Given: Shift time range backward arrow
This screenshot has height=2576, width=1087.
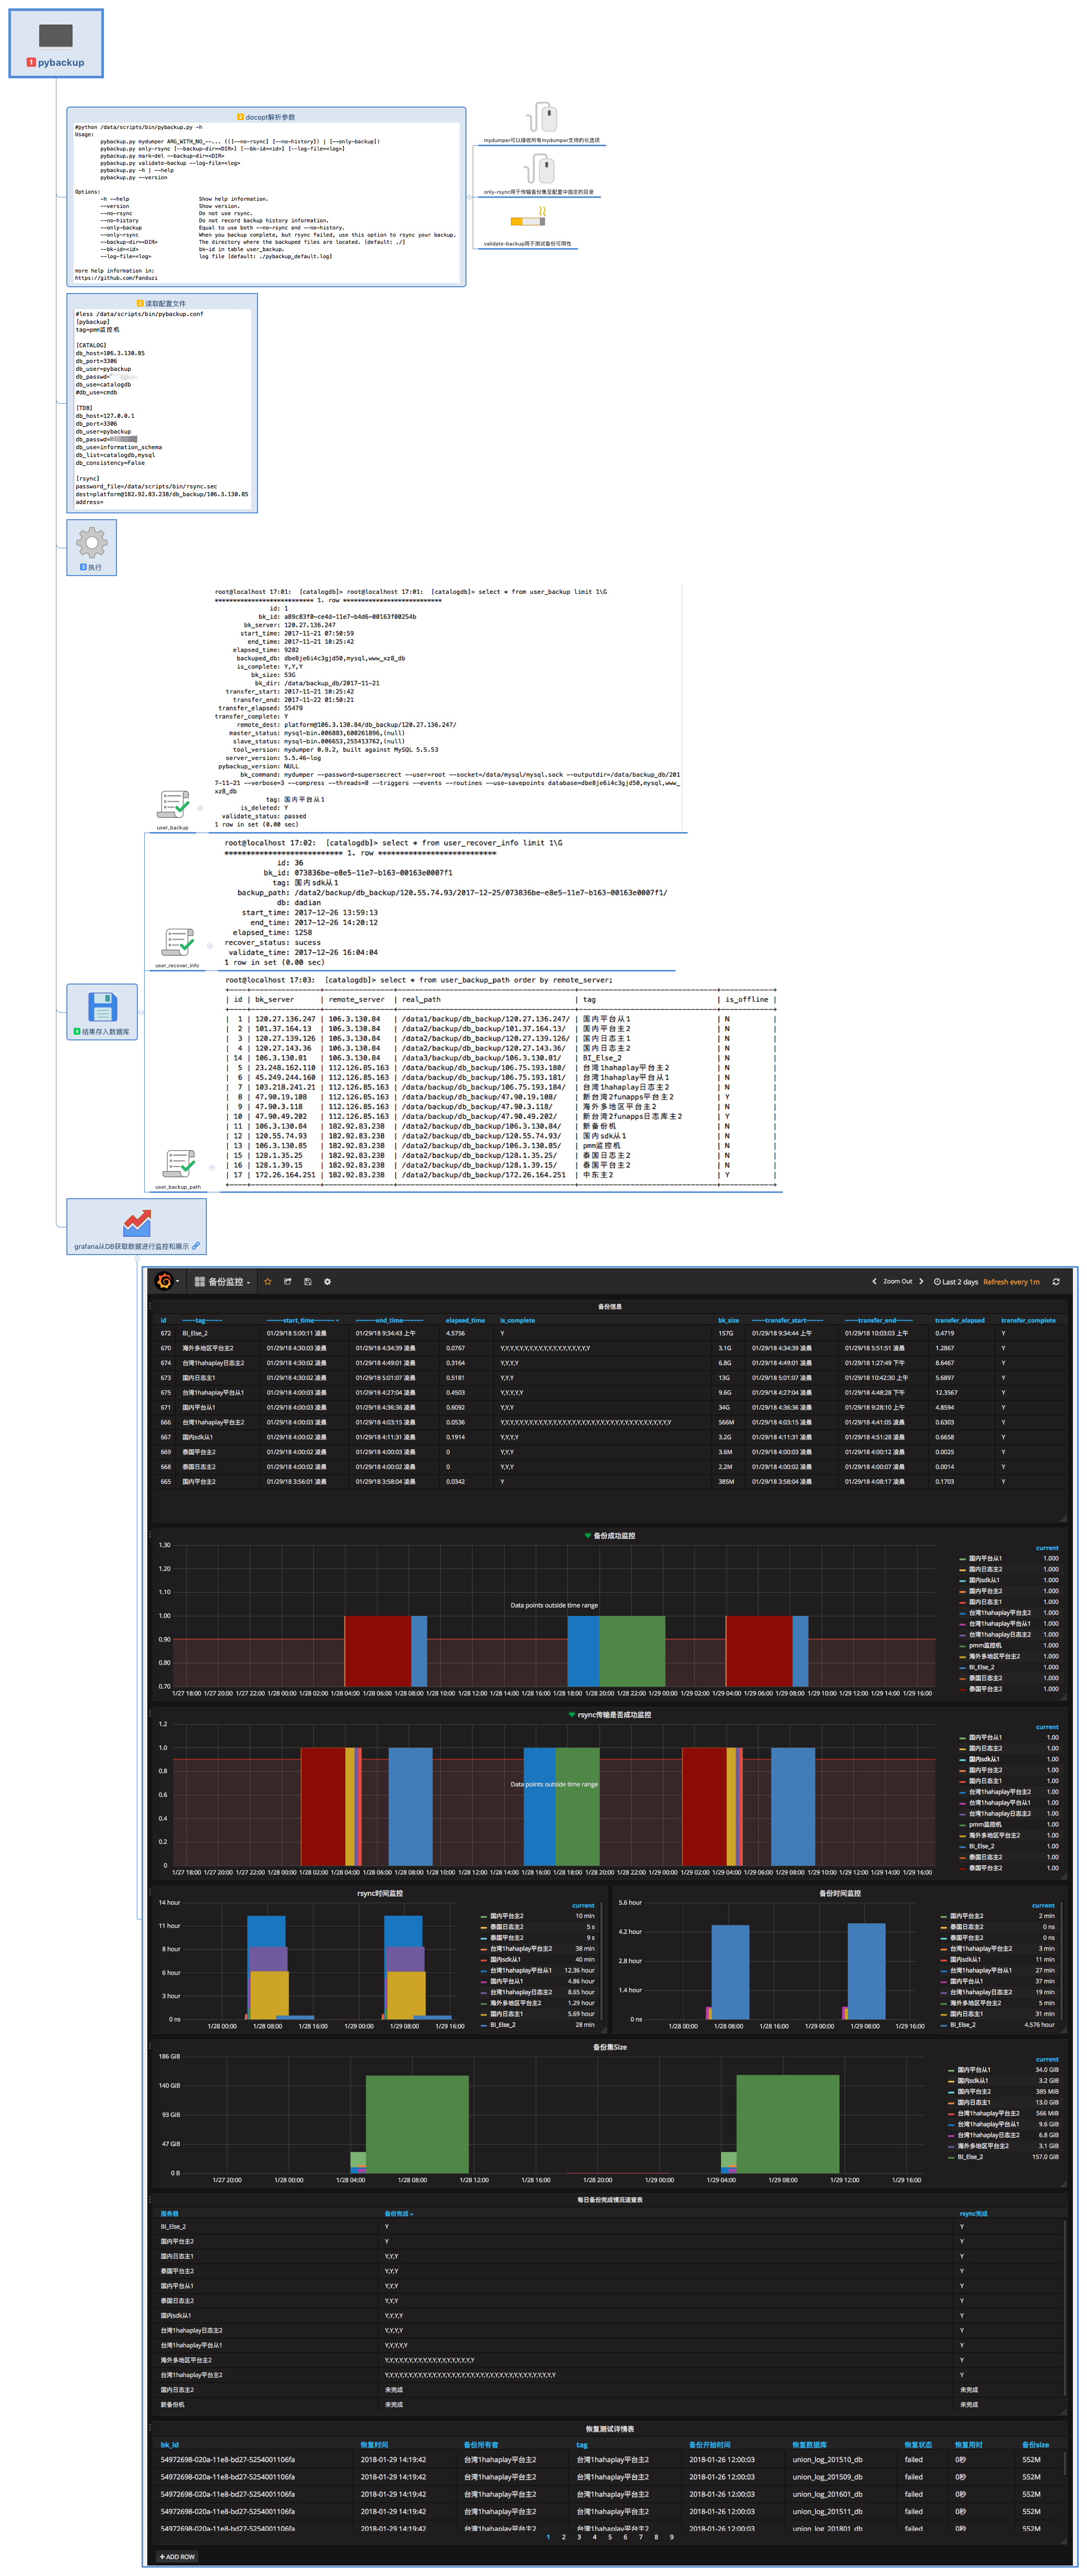Looking at the screenshot, I should pyautogui.click(x=874, y=1281).
